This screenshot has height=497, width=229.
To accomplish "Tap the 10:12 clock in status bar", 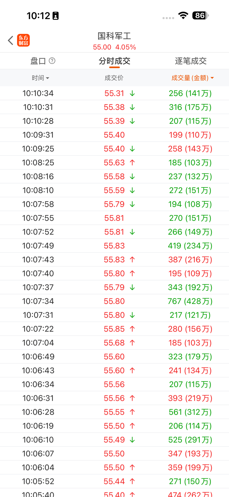I will click(x=38, y=16).
